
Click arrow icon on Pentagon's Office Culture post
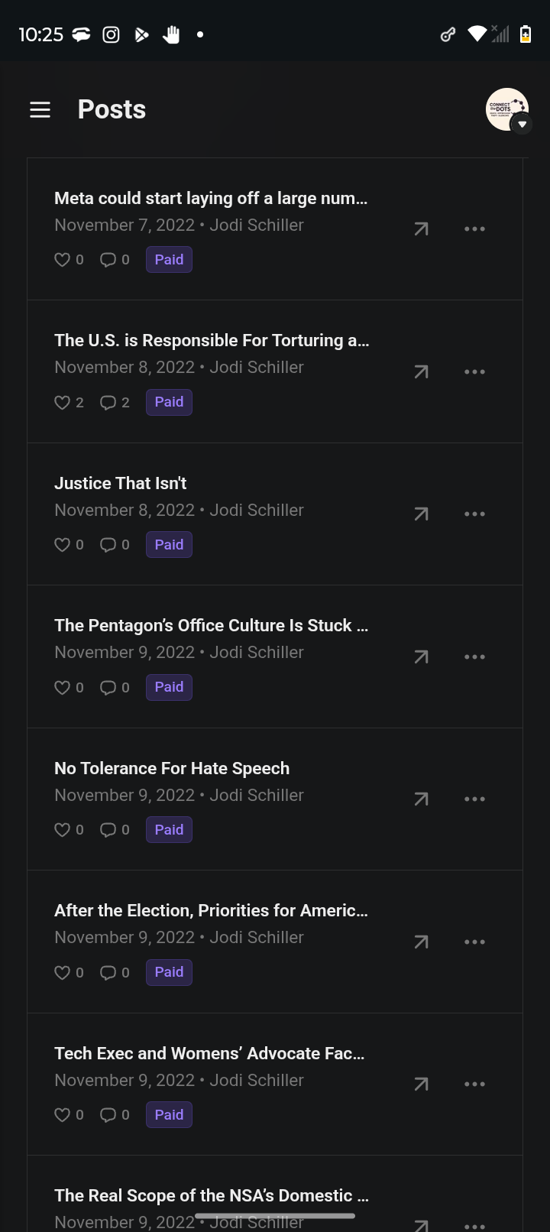[421, 657]
